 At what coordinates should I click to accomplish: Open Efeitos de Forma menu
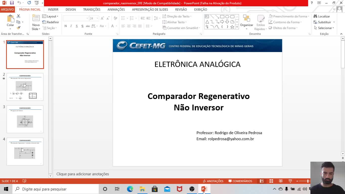(x=283, y=28)
